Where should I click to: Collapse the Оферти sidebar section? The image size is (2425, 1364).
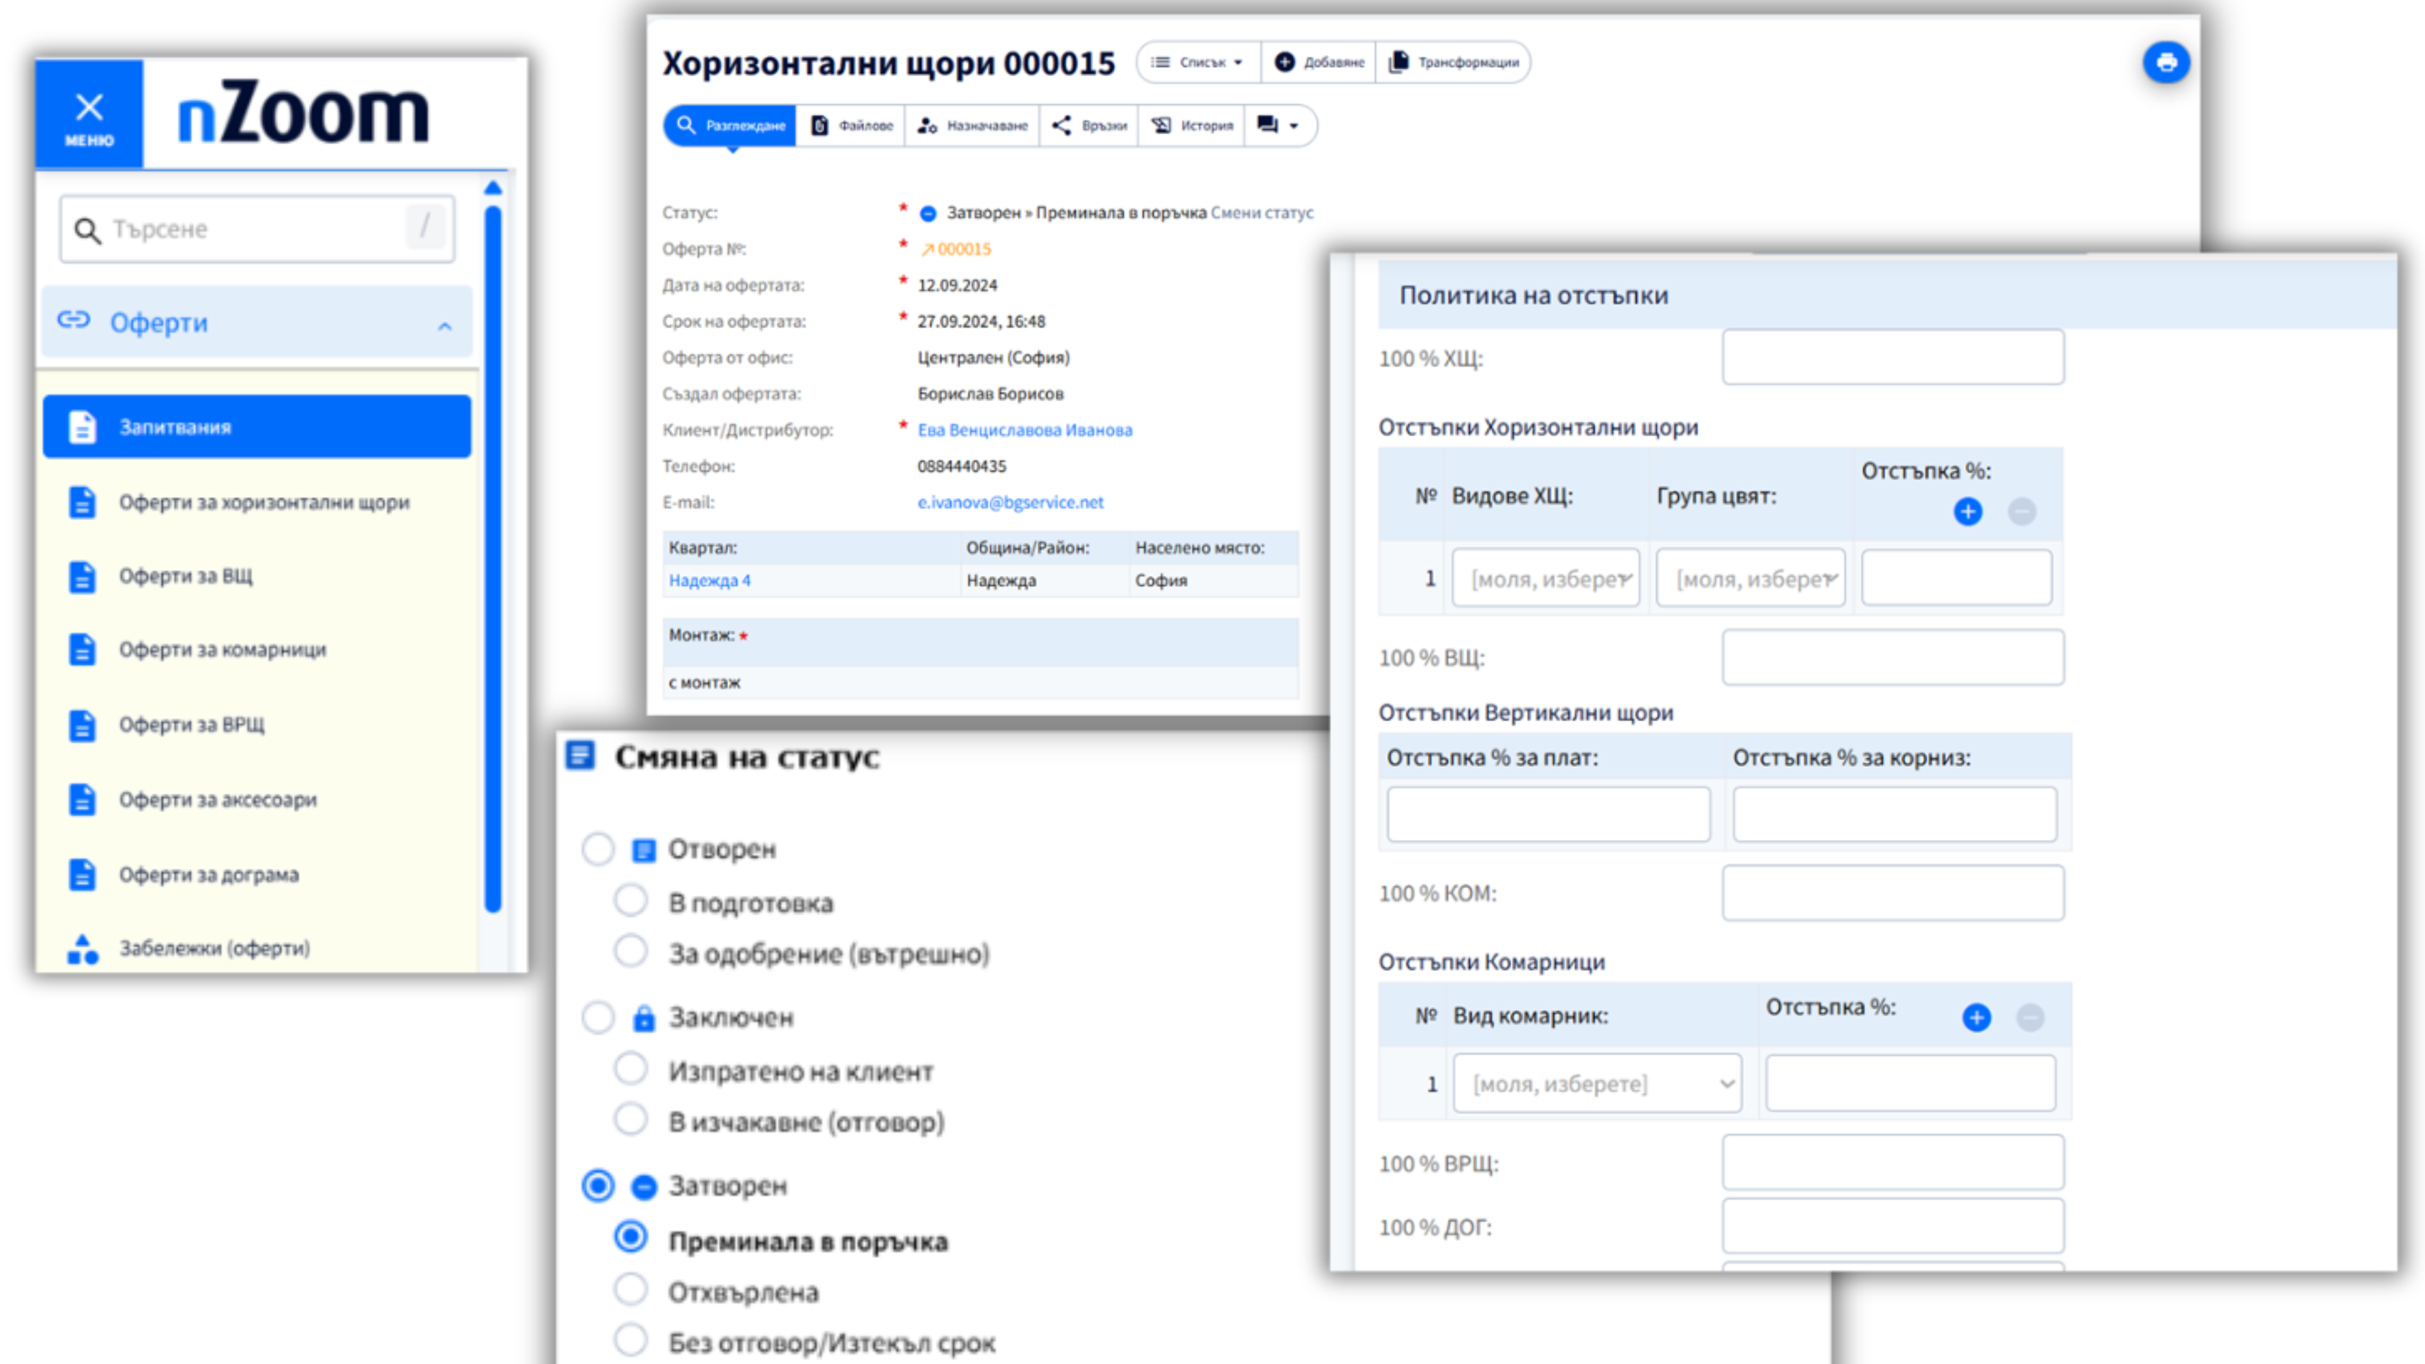pyautogui.click(x=445, y=326)
